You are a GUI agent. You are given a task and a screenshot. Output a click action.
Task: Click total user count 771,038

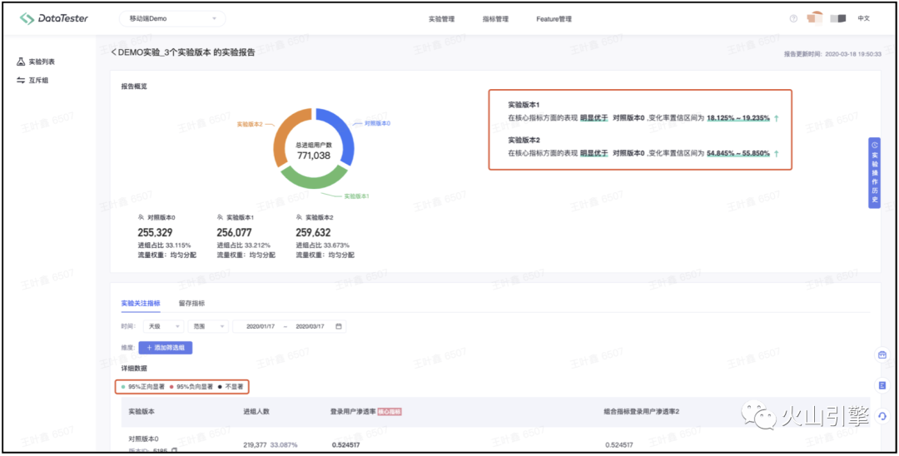coord(314,155)
